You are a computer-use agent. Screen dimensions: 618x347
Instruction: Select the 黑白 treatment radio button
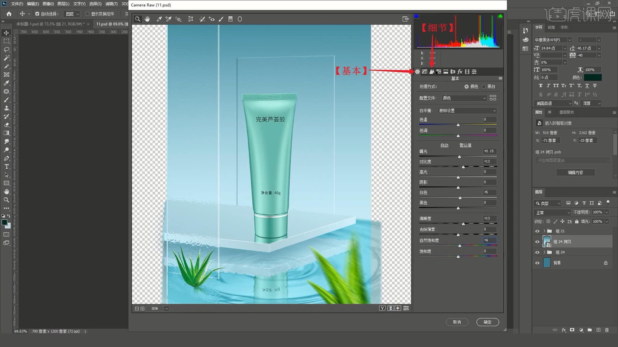[483, 87]
